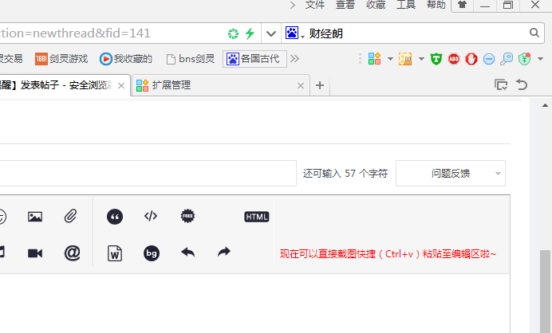Click the red ABP adblock icon
552x333 pixels.
click(x=454, y=59)
